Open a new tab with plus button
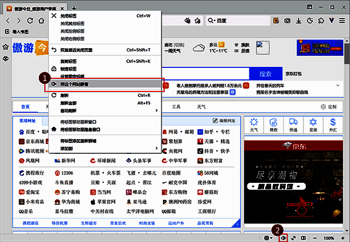350x242 pixels. click(74, 9)
